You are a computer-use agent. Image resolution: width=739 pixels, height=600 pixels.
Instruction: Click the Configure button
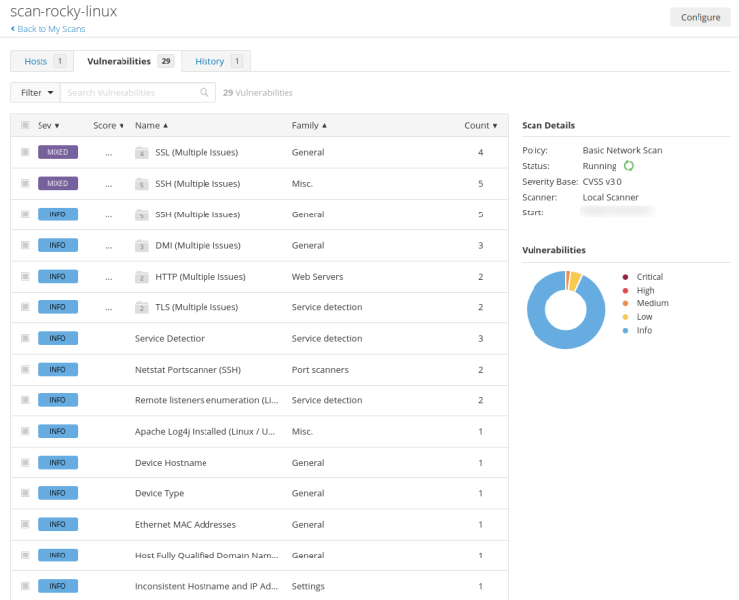coord(700,17)
